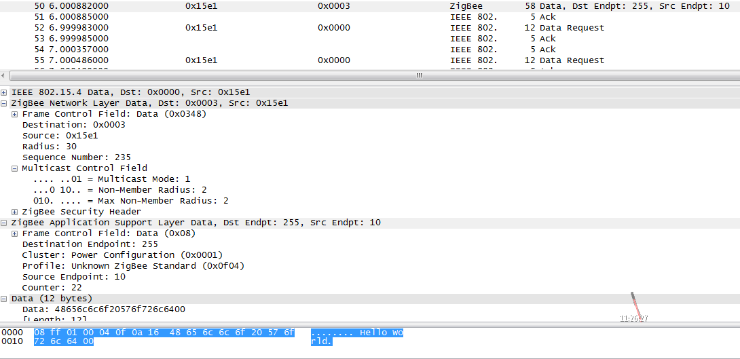
Task: Select the Destination: 0x0003 field
Action: tap(73, 125)
